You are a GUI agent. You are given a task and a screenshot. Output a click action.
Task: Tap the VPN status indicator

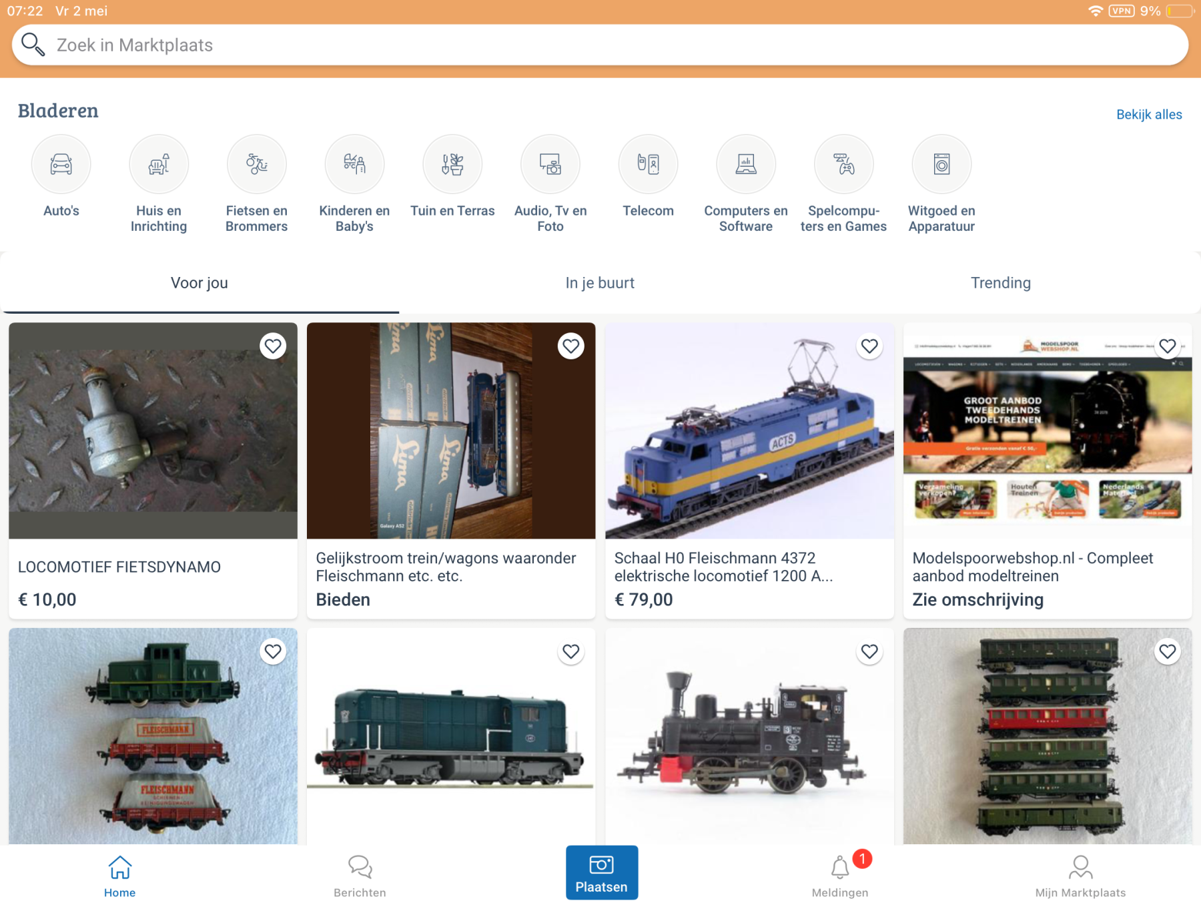point(1122,11)
